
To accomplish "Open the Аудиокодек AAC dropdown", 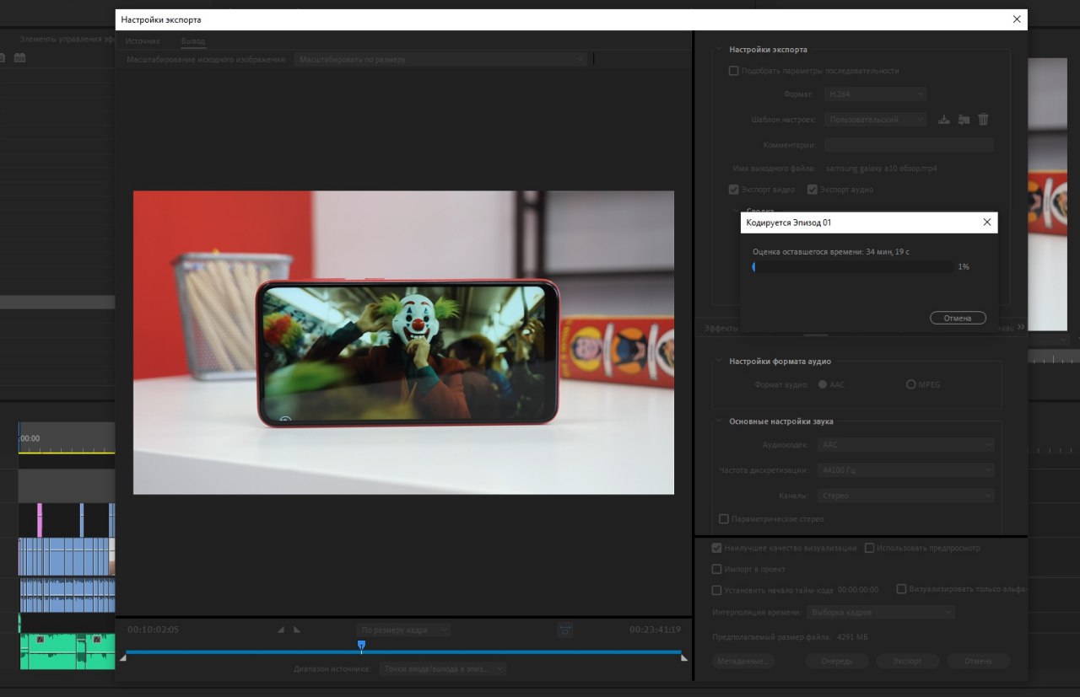I will point(905,445).
